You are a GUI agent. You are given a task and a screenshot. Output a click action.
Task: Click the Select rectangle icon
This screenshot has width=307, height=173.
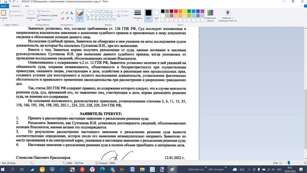pos(31,13)
